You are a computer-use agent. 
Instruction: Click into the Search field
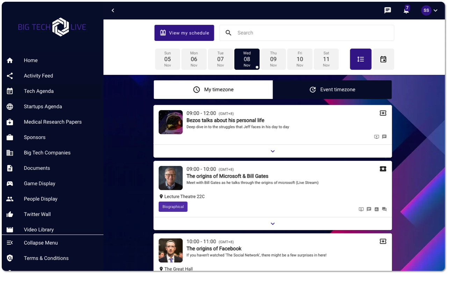[307, 33]
